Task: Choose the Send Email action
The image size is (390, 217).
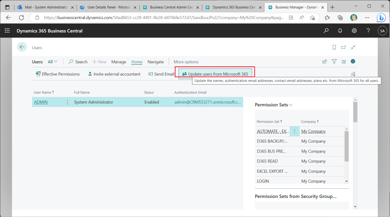Action: click(161, 74)
